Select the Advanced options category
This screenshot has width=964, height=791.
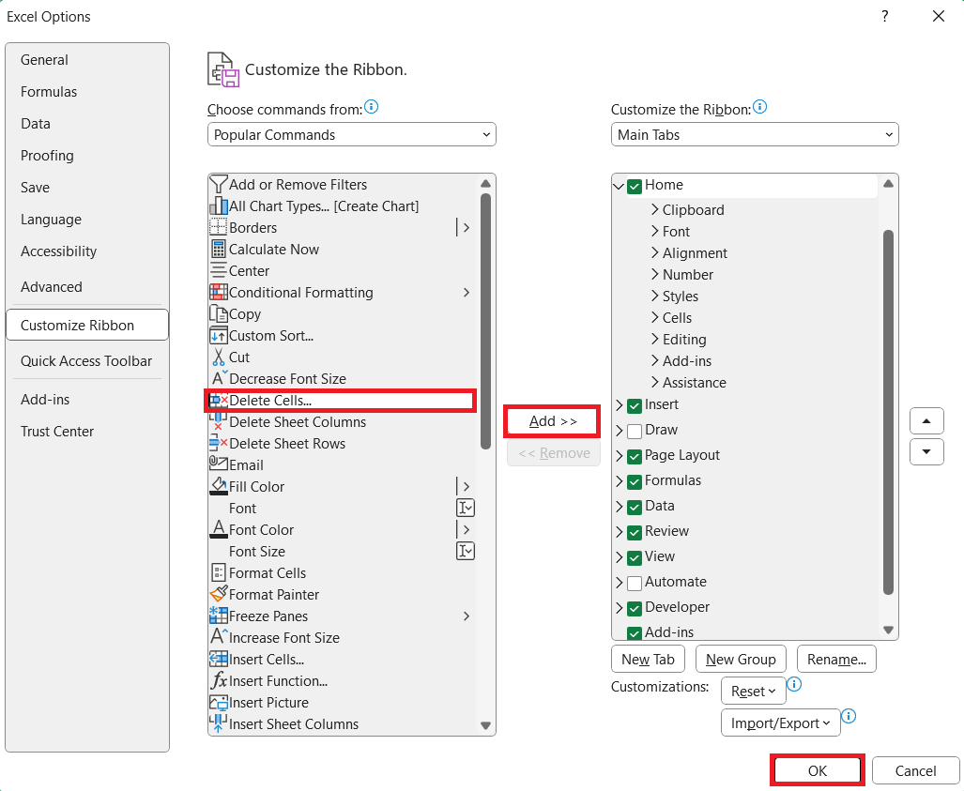(87, 286)
